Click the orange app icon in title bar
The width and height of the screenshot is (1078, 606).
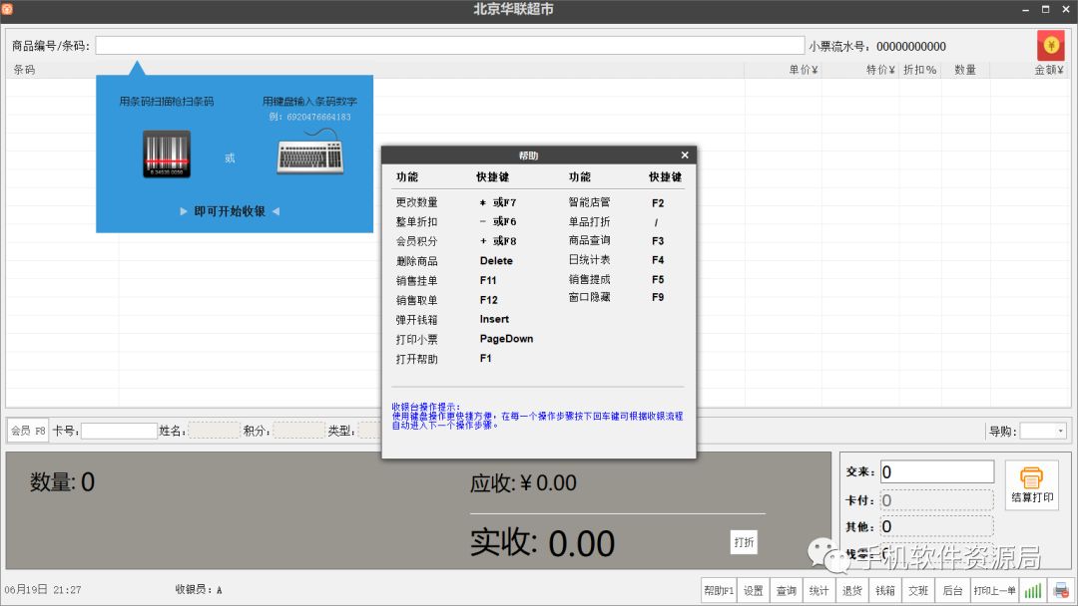coord(7,9)
